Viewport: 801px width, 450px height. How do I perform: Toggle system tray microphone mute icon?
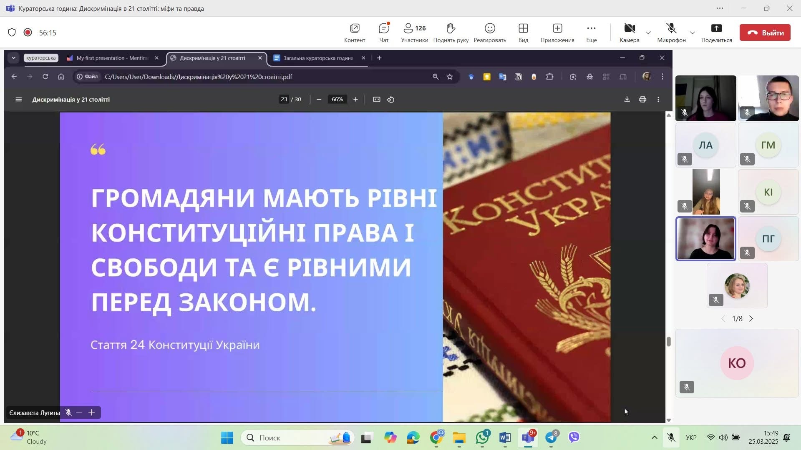(671, 437)
